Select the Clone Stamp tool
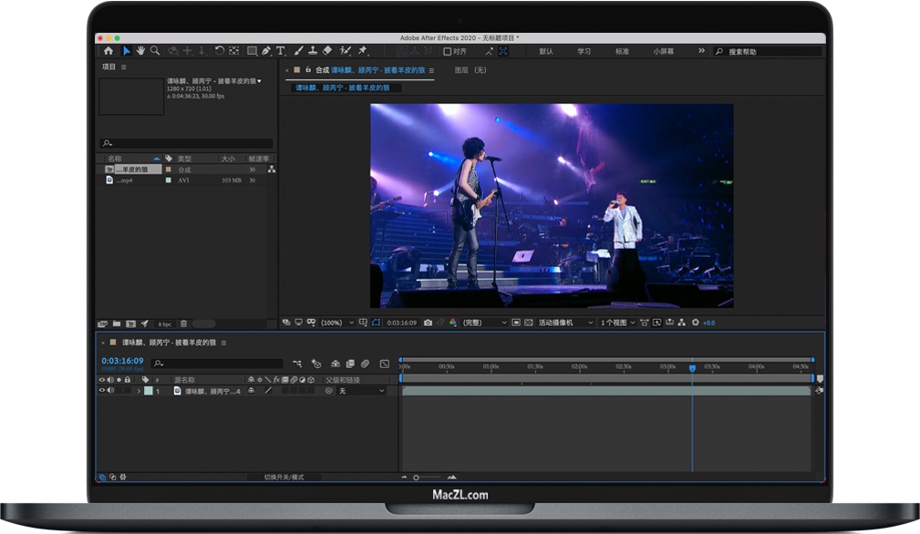 pos(312,50)
